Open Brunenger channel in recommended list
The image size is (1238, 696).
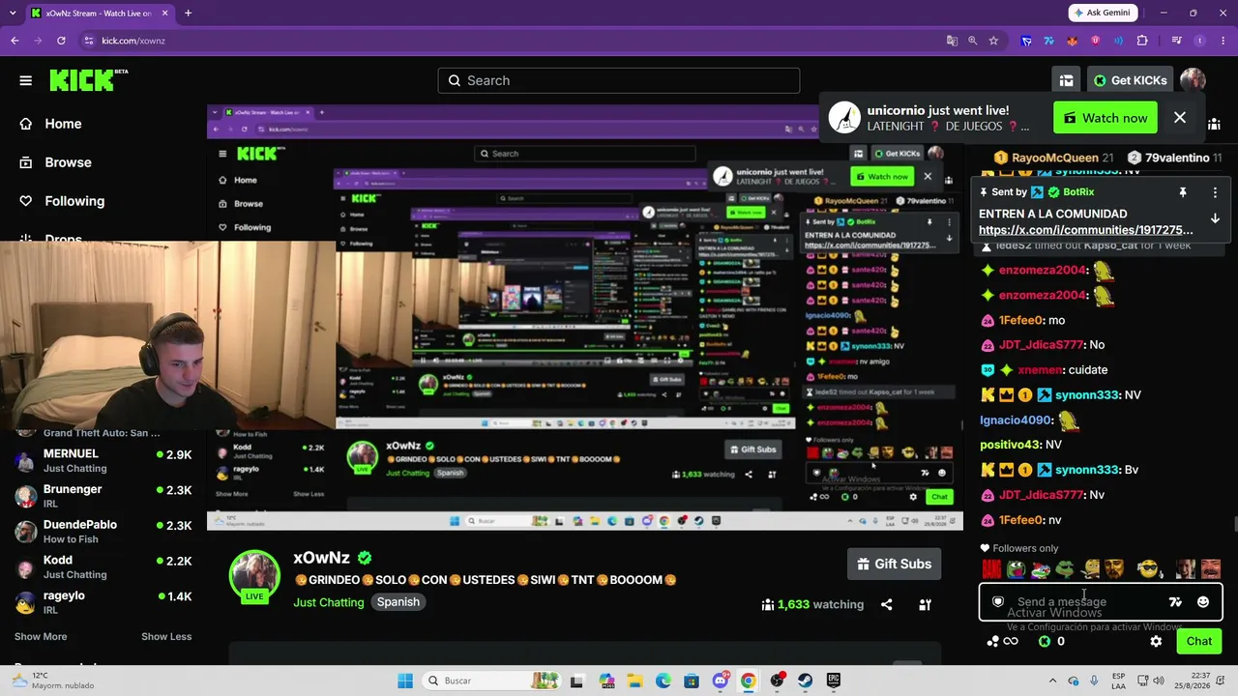pos(103,496)
